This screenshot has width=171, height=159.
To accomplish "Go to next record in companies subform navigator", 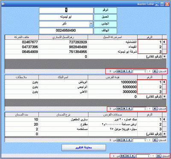I will tap(129, 71).
